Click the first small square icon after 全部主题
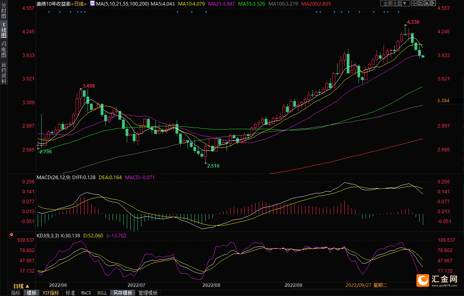 (414, 3)
